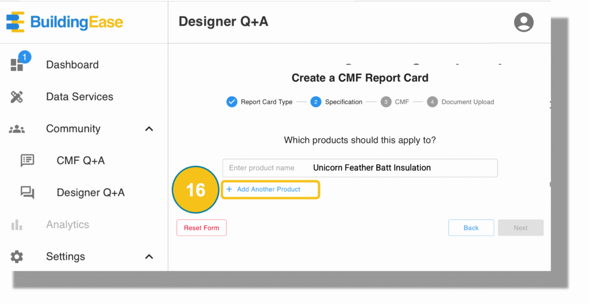
Task: Collapse the Settings section chevron
Action: (x=149, y=257)
